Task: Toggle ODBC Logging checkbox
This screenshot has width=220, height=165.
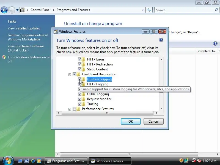Action: pyautogui.click(x=79, y=94)
